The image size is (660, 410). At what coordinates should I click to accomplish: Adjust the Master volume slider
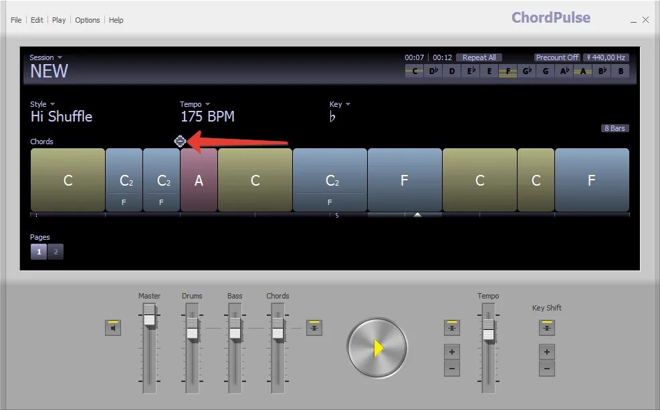pos(149,316)
